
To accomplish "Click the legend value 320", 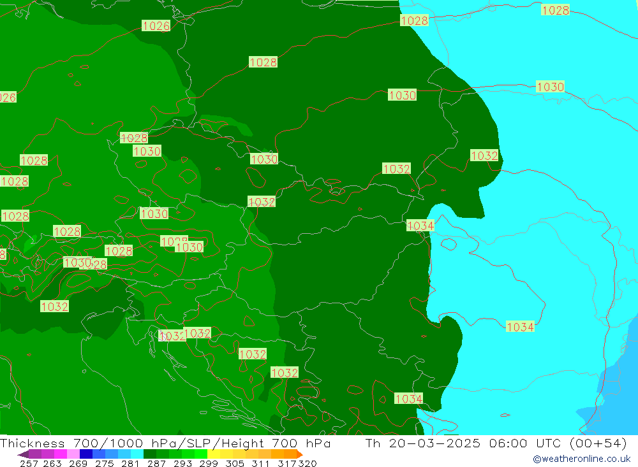I will [x=308, y=463].
